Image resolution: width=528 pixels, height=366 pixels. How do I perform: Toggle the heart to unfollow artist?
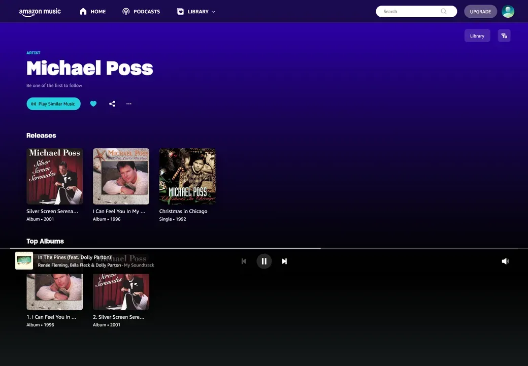[93, 104]
